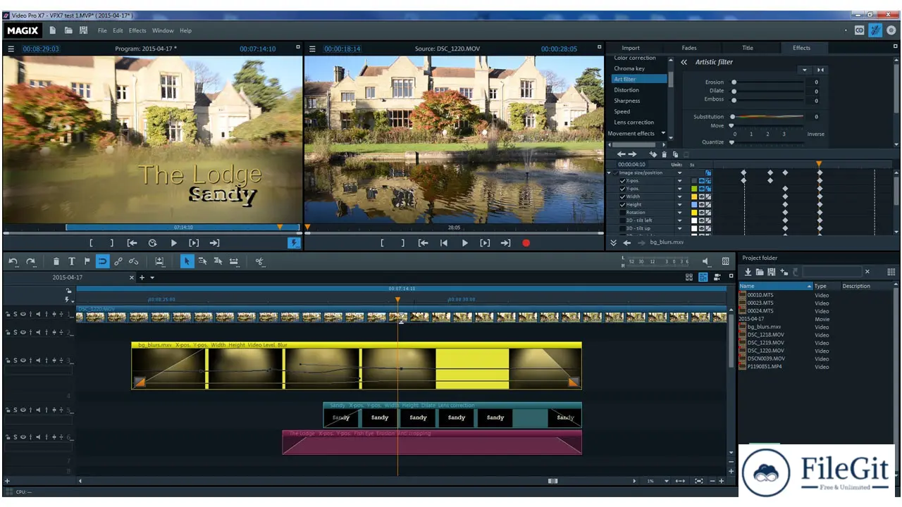This screenshot has width=902, height=507.
Task: Collapse the Image size/position tree group
Action: (x=610, y=173)
